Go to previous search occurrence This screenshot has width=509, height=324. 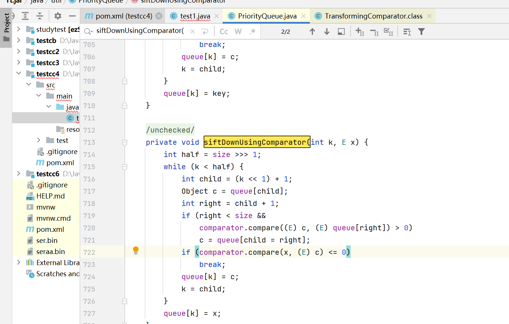pos(312,31)
